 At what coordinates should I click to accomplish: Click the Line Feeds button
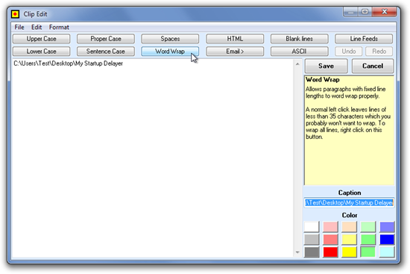[364, 39]
